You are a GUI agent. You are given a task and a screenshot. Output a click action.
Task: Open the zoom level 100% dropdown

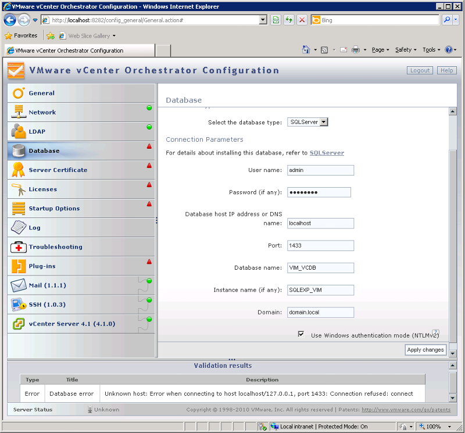point(449,427)
